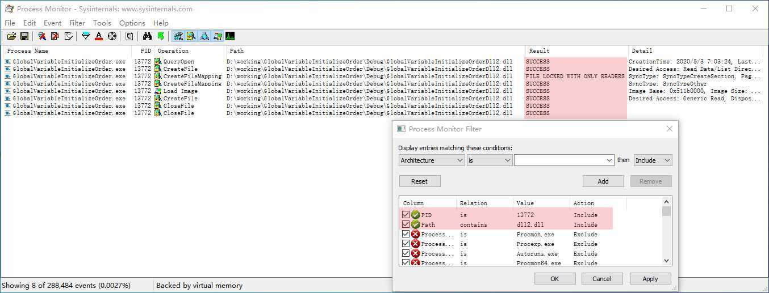Screen dimensions: 769x293
Task: Click the Open log file toolbar icon
Action: [x=11, y=36]
